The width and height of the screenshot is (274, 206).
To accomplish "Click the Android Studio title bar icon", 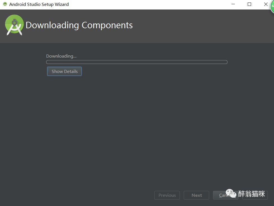I will click(x=5, y=4).
